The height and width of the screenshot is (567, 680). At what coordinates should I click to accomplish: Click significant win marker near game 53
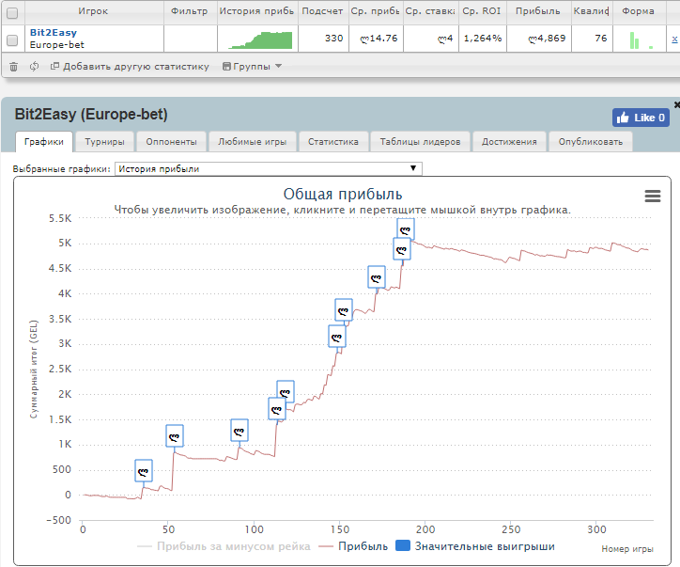[x=175, y=436]
